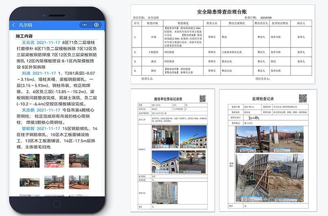Click QR code on 建设单位旁站记录表

(203, 99)
